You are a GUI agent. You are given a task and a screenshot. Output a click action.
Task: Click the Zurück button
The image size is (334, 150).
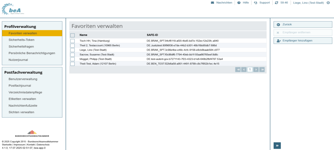[303, 24]
